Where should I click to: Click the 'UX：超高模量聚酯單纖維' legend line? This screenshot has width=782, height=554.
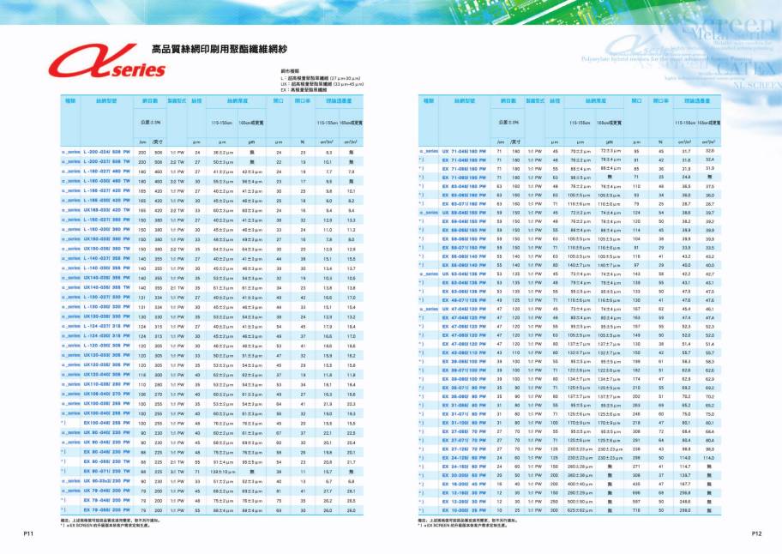tap(322, 84)
